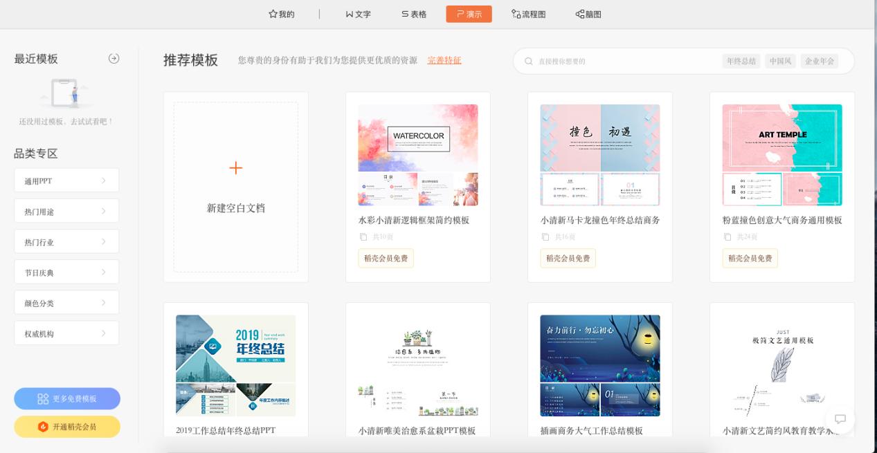This screenshot has width=877, height=453.
Task: Select the 中国风 search tag
Action: (782, 61)
